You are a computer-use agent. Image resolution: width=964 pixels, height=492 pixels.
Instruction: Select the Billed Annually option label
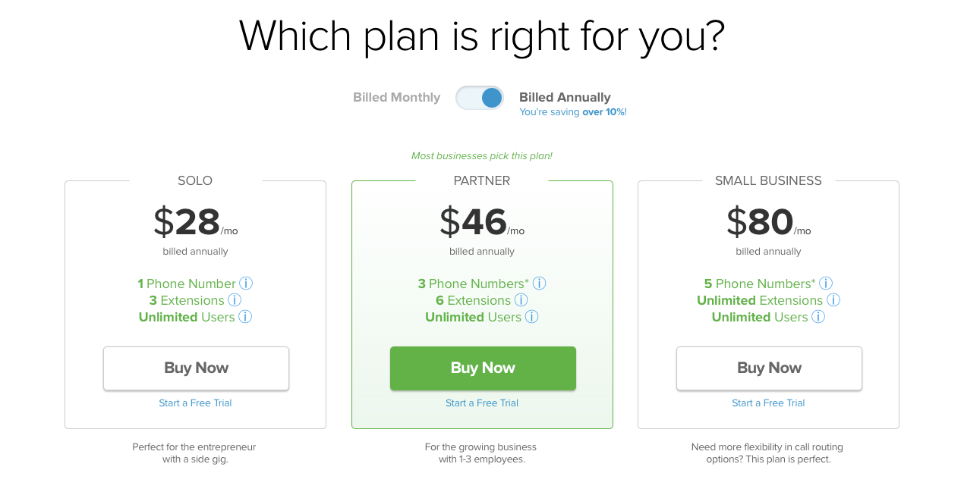pyautogui.click(x=565, y=98)
